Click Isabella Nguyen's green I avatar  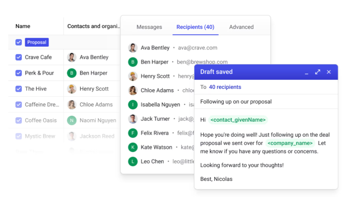133,105
